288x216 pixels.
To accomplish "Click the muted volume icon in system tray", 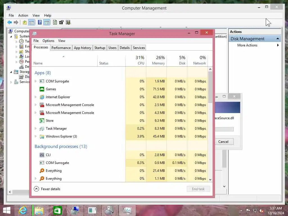I will (x=261, y=211).
